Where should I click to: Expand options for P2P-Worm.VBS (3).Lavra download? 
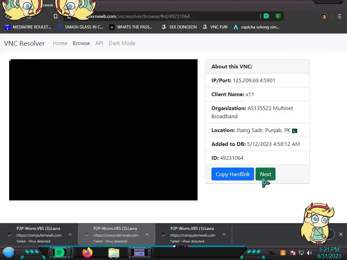pos(70,234)
